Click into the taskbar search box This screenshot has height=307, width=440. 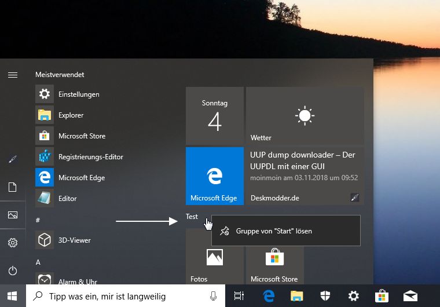126,296
